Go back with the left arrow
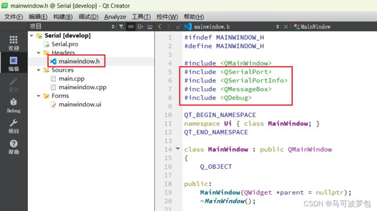Image resolution: width=377 pixels, height=211 pixels. coord(159,27)
